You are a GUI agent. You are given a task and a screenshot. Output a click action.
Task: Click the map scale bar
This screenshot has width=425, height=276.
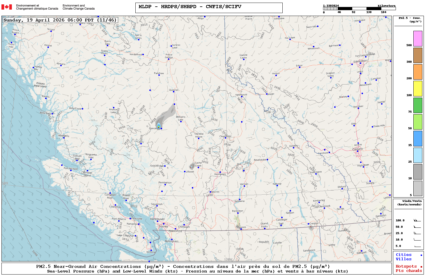point(359,9)
